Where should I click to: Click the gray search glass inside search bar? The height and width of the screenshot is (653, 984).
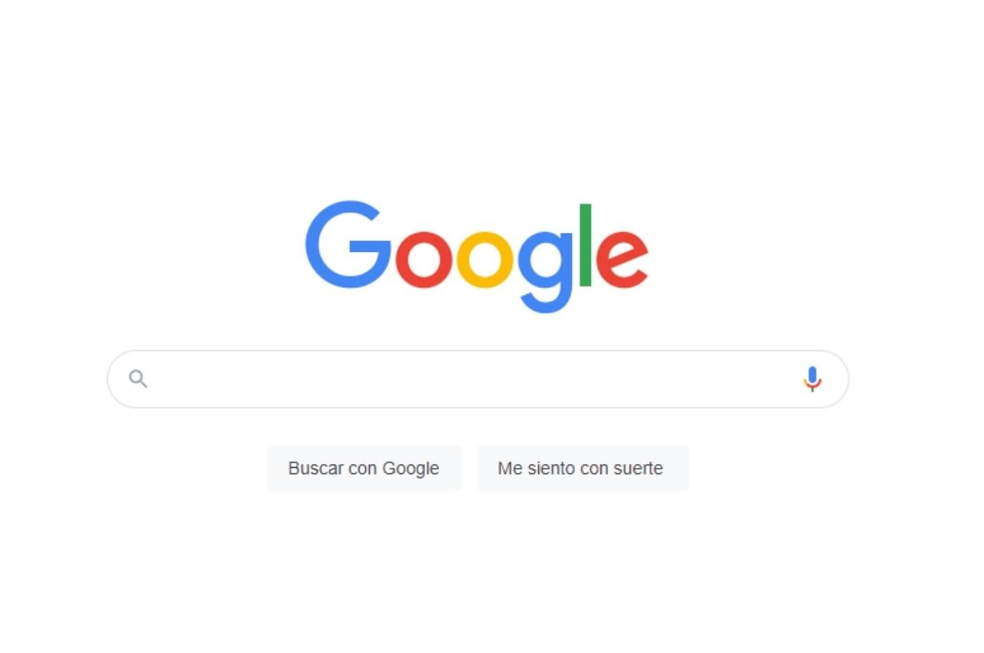[138, 379]
